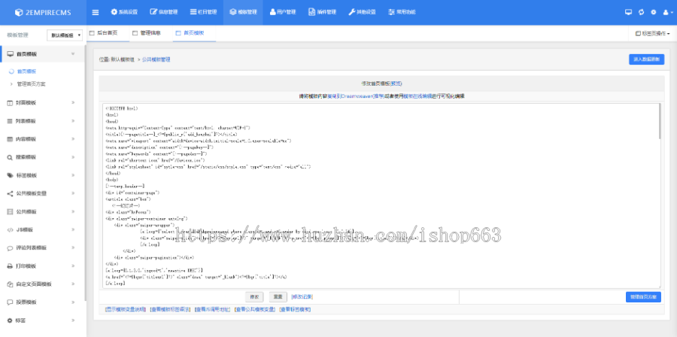Click the 查看公共模板变量 link
Screen dimensions: 677x337
255,309
